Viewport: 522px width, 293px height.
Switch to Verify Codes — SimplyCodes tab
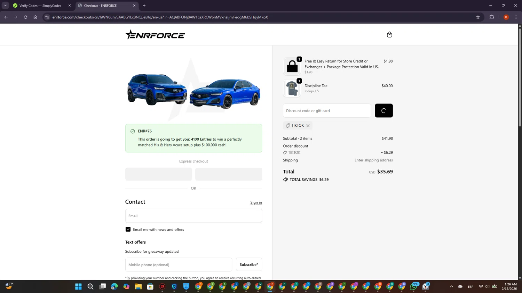click(x=40, y=6)
